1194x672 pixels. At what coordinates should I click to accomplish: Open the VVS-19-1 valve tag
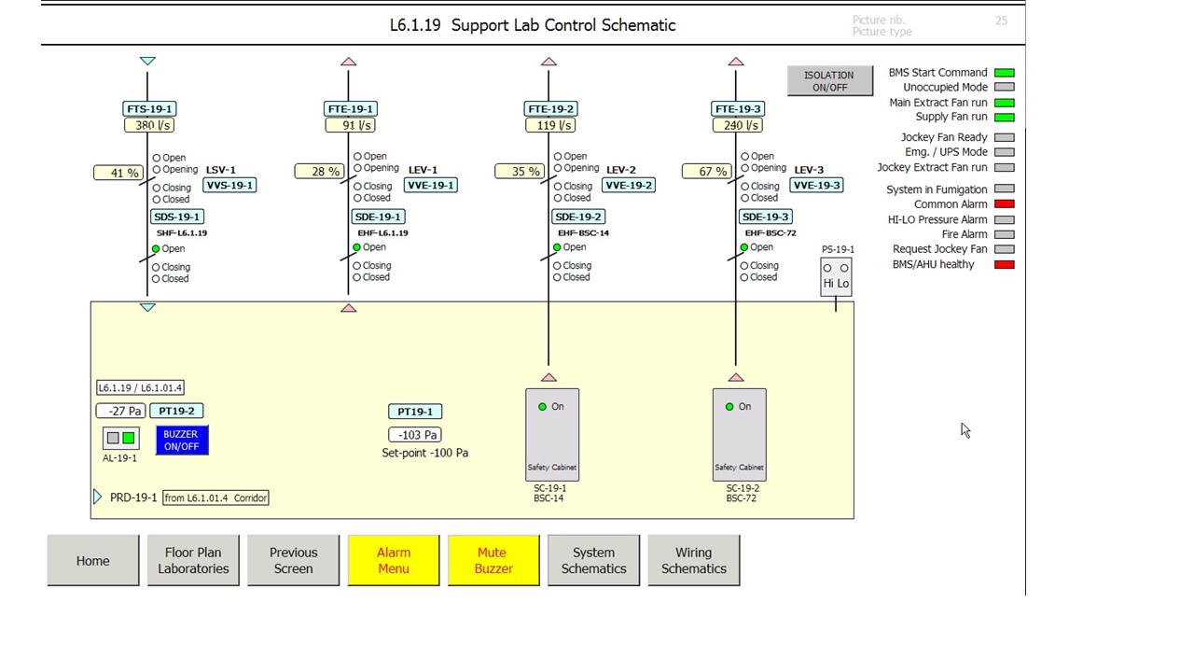pos(229,185)
